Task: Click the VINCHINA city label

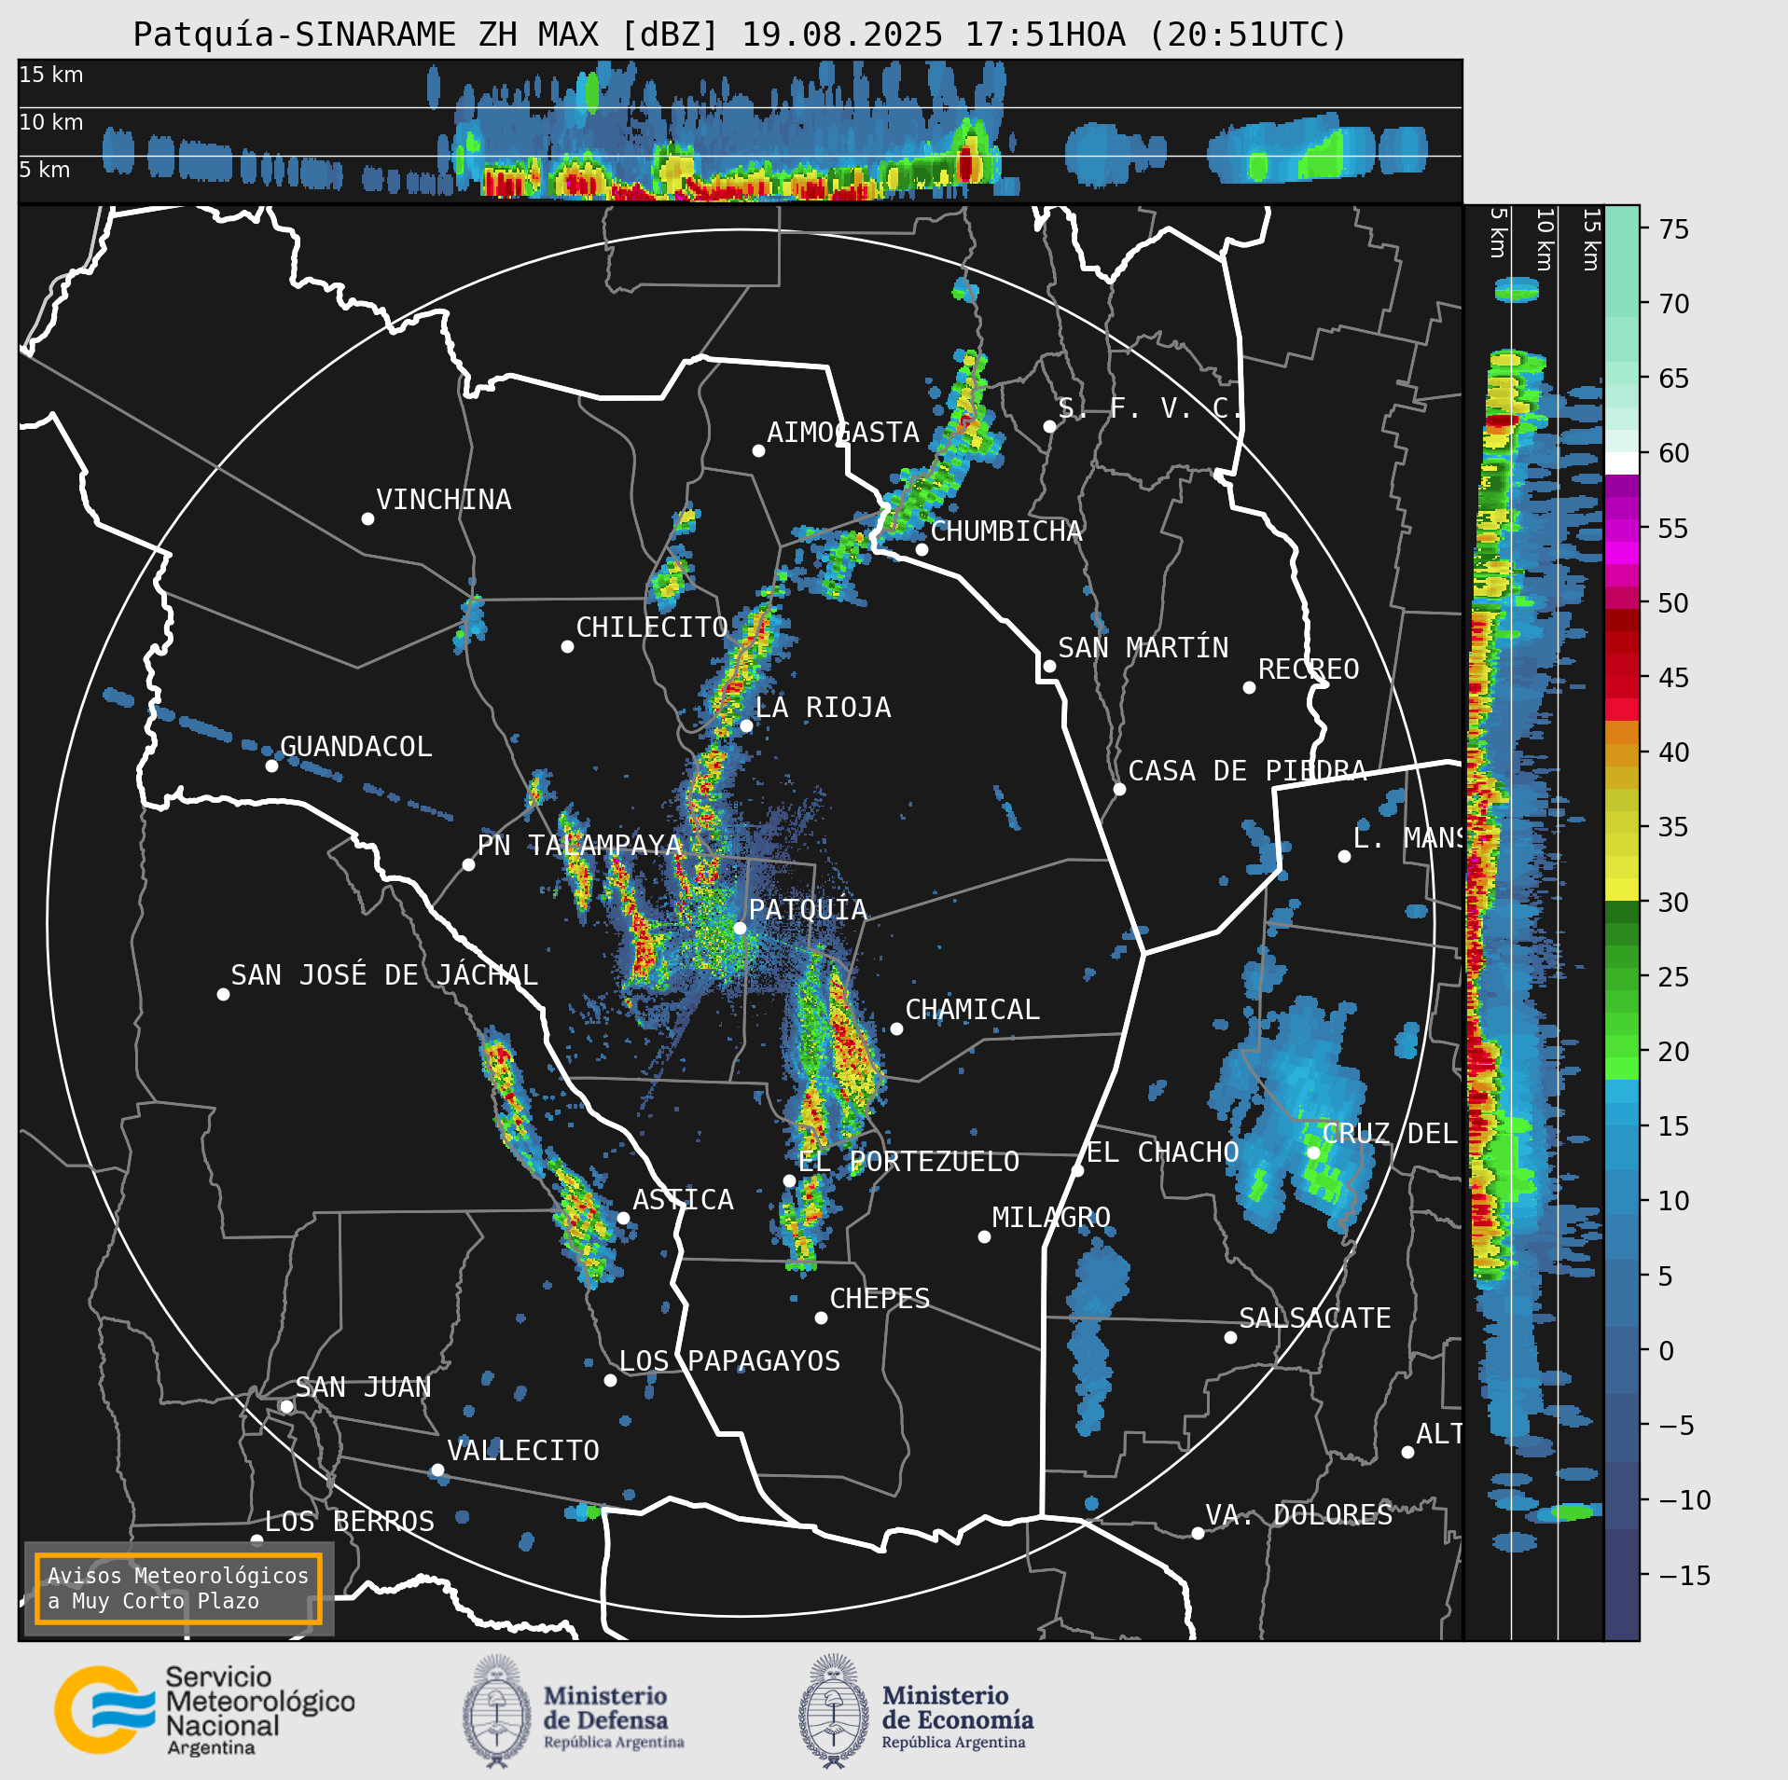Action: coord(444,500)
